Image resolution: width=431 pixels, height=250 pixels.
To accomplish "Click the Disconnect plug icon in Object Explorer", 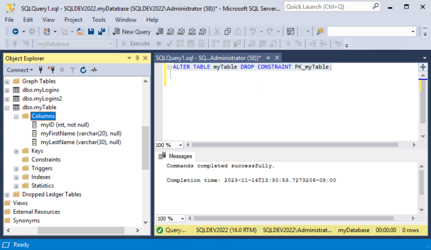I will click(51, 70).
